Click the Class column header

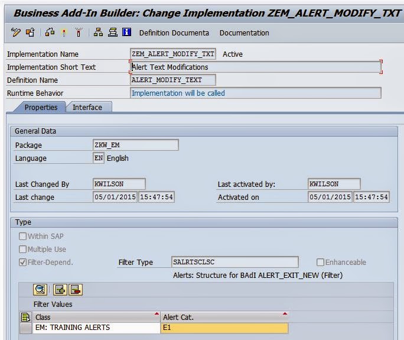(x=96, y=317)
